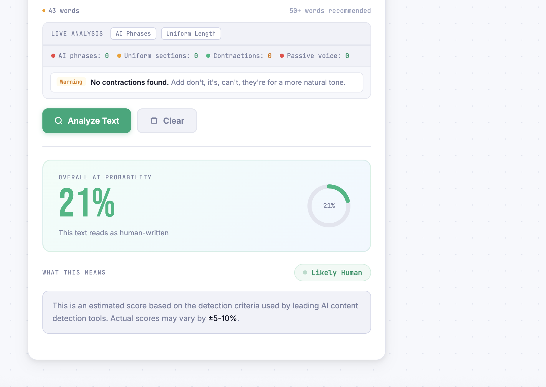The height and width of the screenshot is (387, 546).
Task: Click the magnifier icon in Analyze Text
Action: [59, 121]
